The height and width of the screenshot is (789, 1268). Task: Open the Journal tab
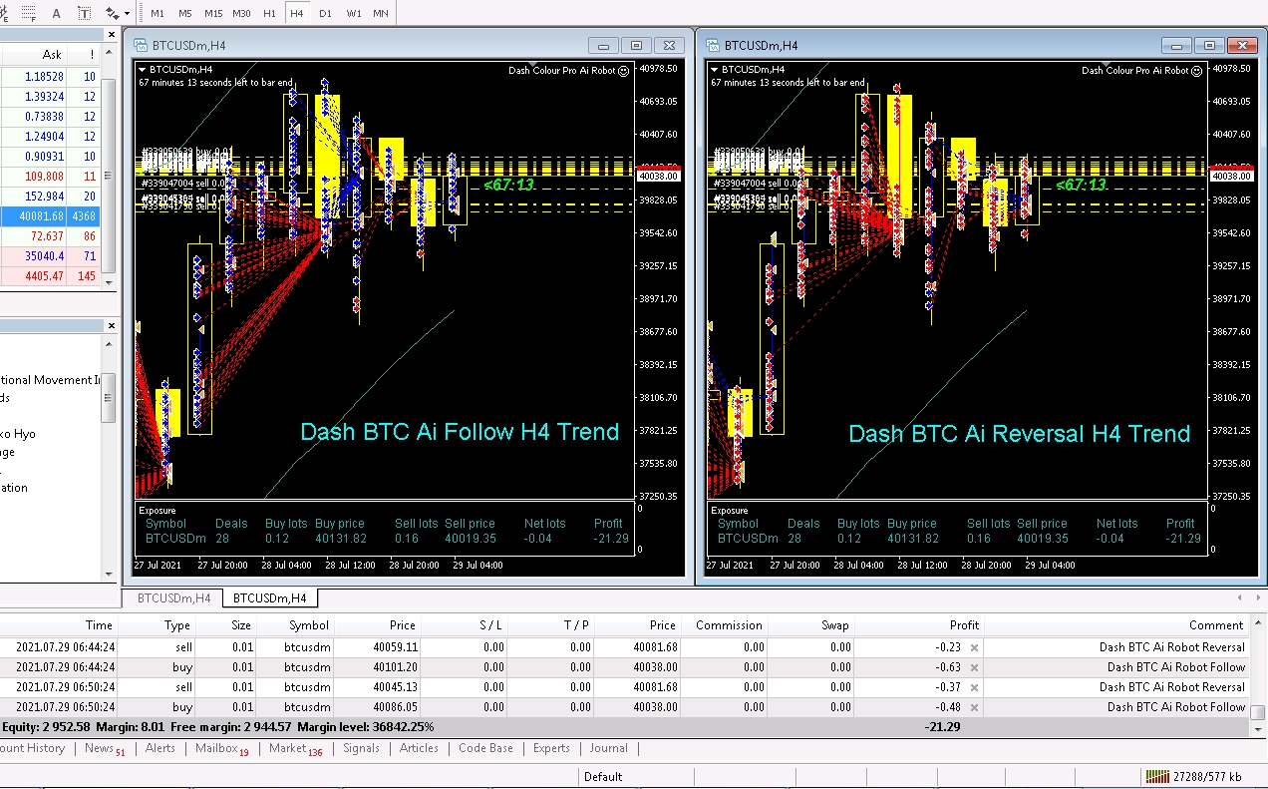[608, 748]
